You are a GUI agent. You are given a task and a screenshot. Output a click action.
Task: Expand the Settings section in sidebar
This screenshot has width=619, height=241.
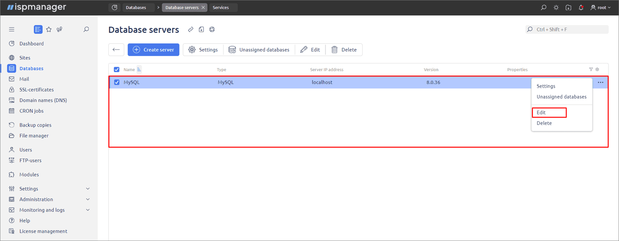pyautogui.click(x=29, y=188)
